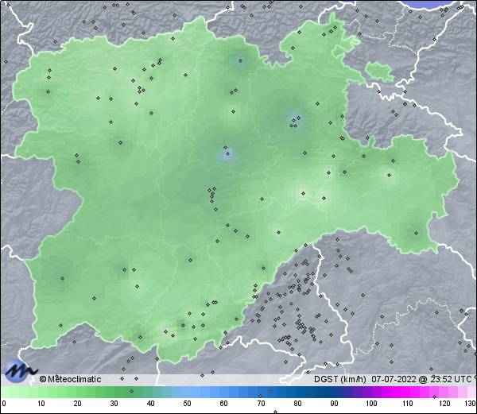Click the scale label 50
The width and height of the screenshot is (477, 414).
pos(187,404)
